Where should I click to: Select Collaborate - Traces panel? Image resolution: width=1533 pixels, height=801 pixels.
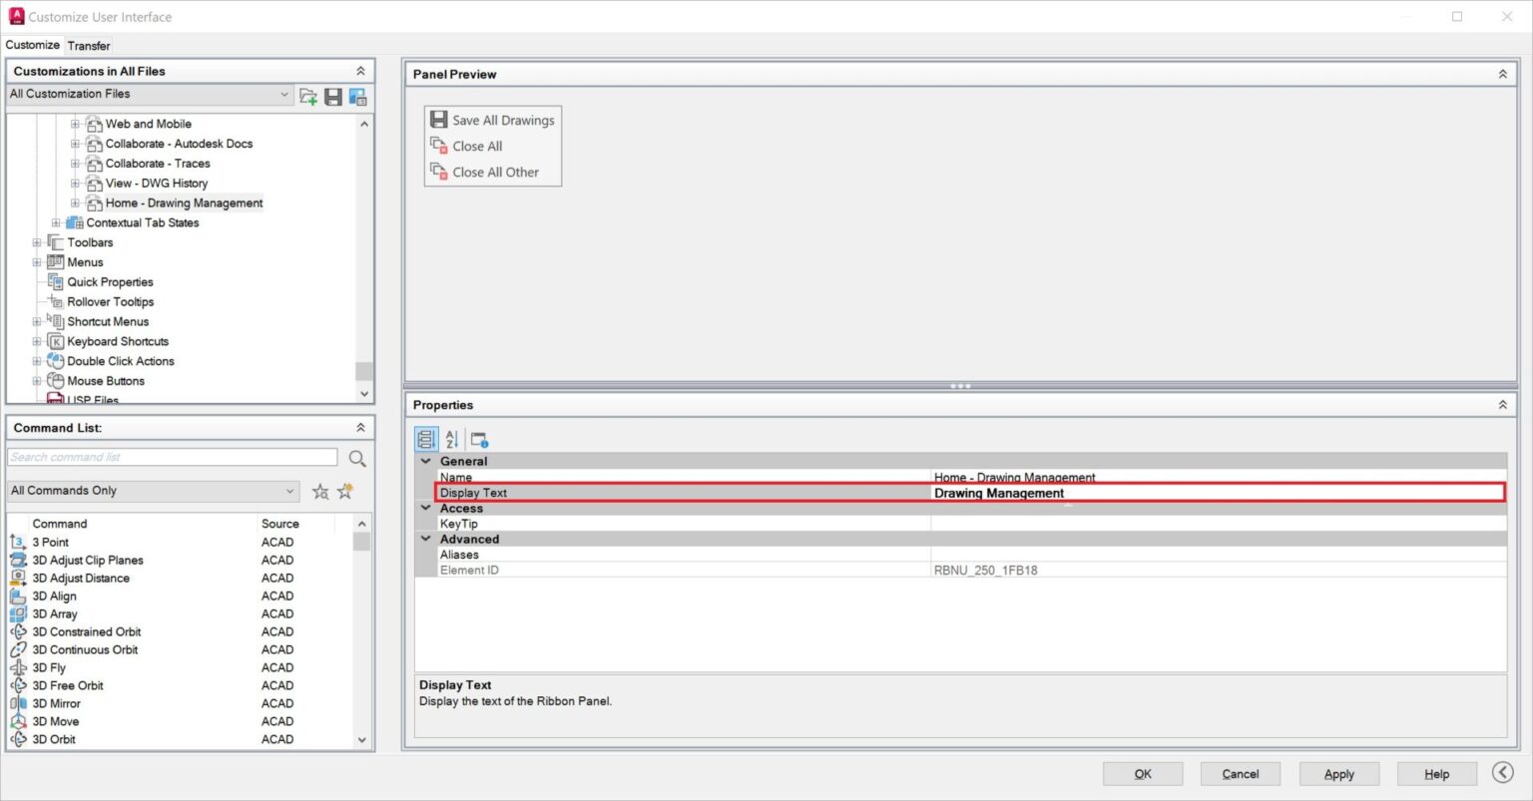click(158, 164)
